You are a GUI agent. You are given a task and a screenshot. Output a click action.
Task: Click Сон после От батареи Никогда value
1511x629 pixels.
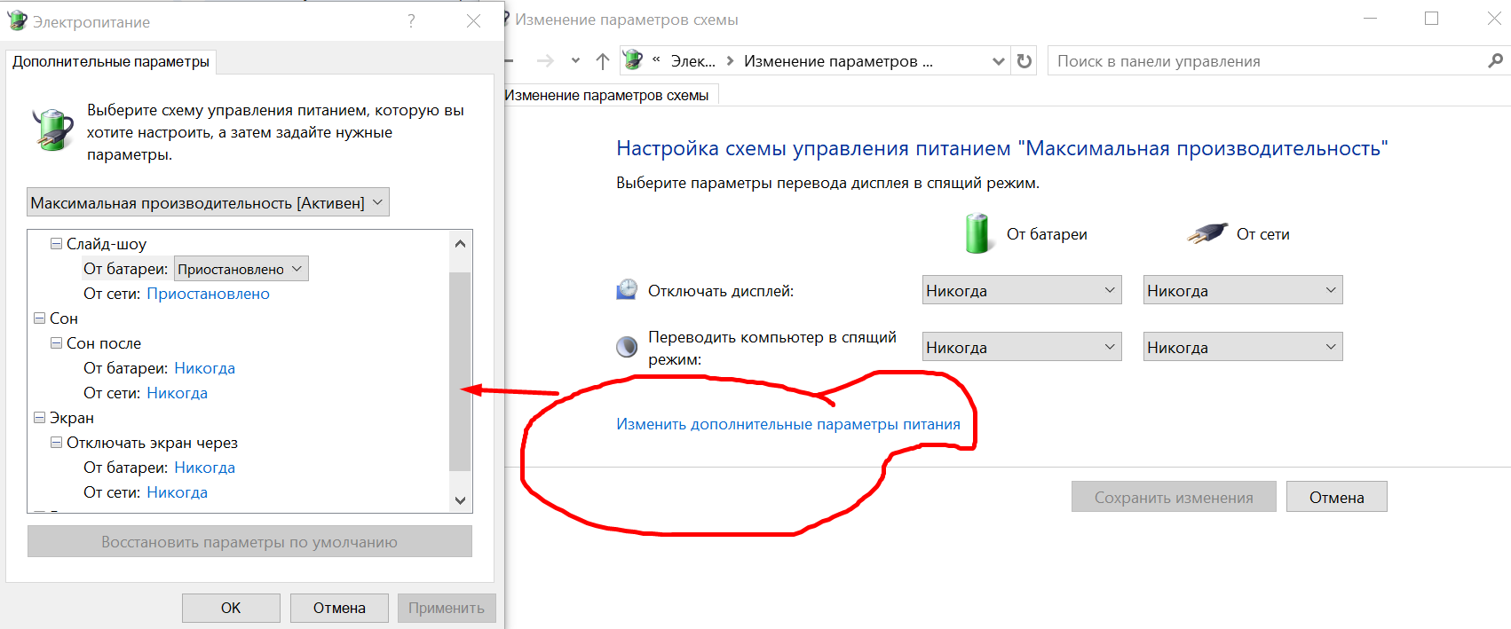pyautogui.click(x=204, y=368)
